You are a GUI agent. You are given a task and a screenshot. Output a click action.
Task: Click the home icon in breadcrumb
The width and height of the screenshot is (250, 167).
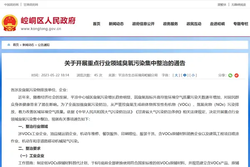(8, 44)
